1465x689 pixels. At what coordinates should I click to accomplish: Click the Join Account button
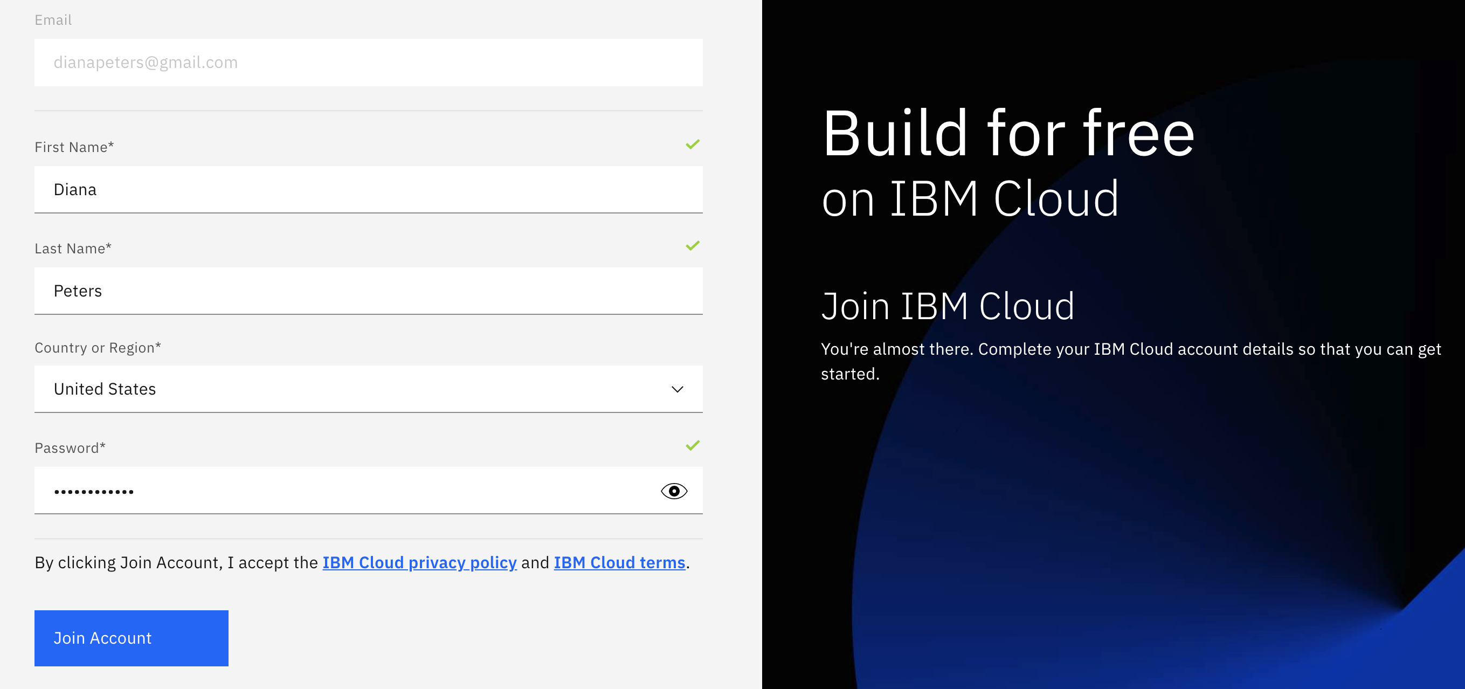click(132, 638)
